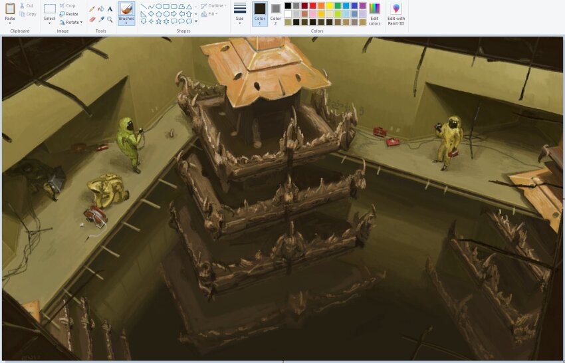The image size is (565, 363).
Task: Choose the Rounded rectangular callout shape
Action: pyautogui.click(x=173, y=21)
